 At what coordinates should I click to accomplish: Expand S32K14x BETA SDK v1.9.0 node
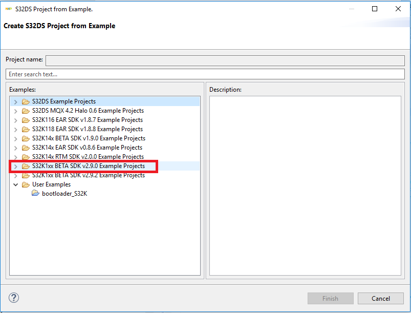click(x=16, y=138)
